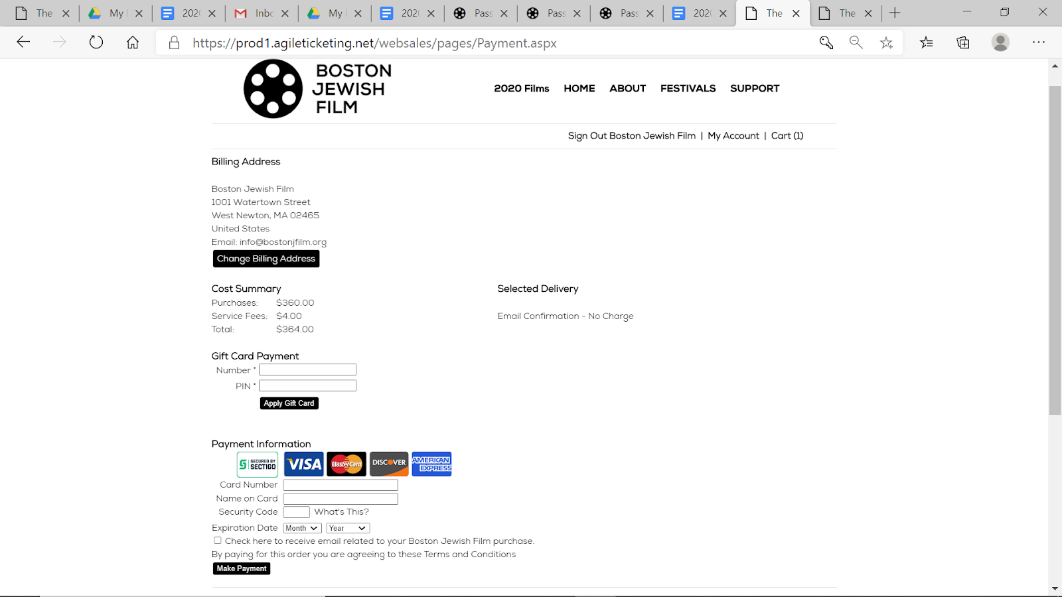This screenshot has width=1062, height=597.
Task: View site security lock information
Action: tap(174, 42)
